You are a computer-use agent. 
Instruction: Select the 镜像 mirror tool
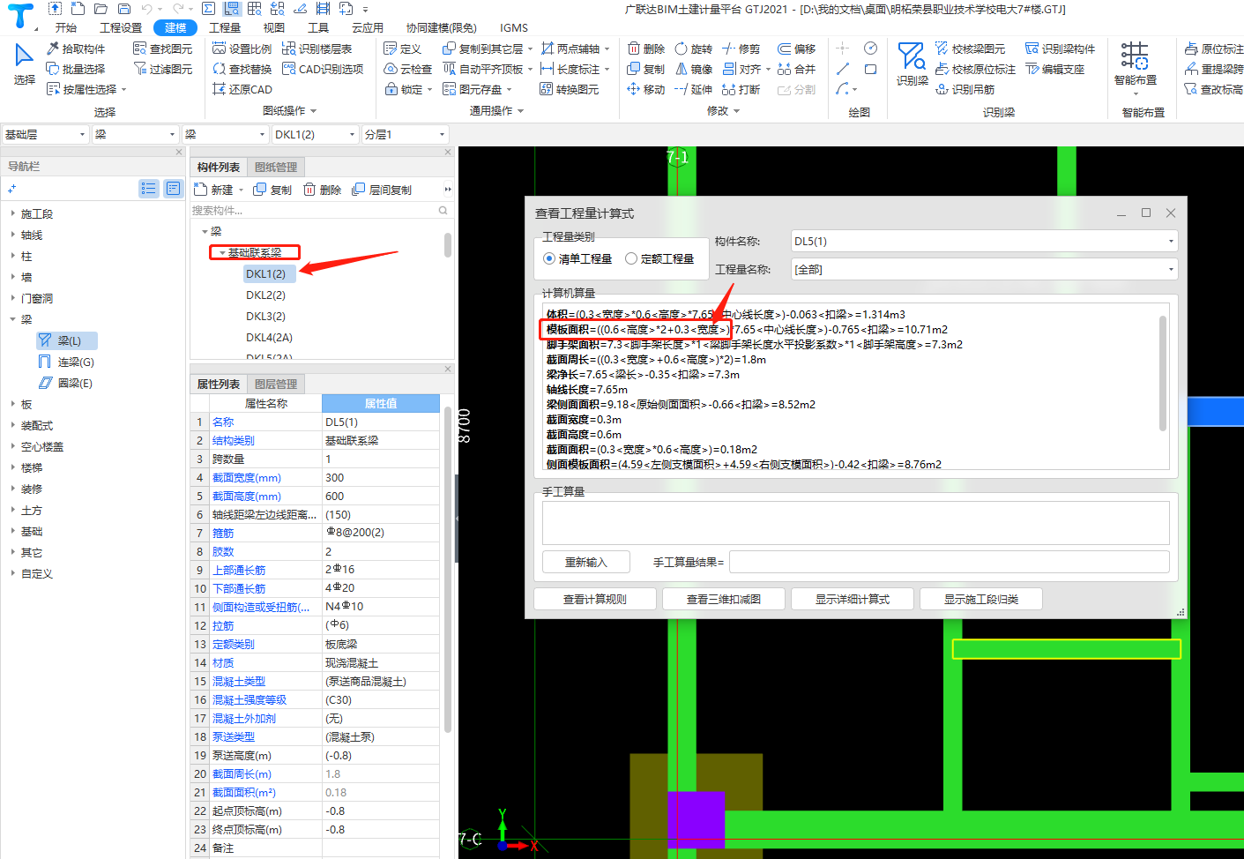pyautogui.click(x=693, y=69)
